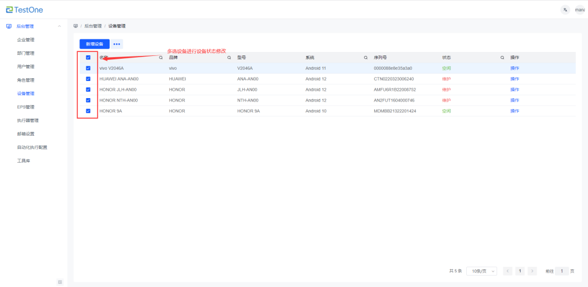The image size is (588, 287).
Task: Toggle the select-all checkbox in table header
Action: 88,58
